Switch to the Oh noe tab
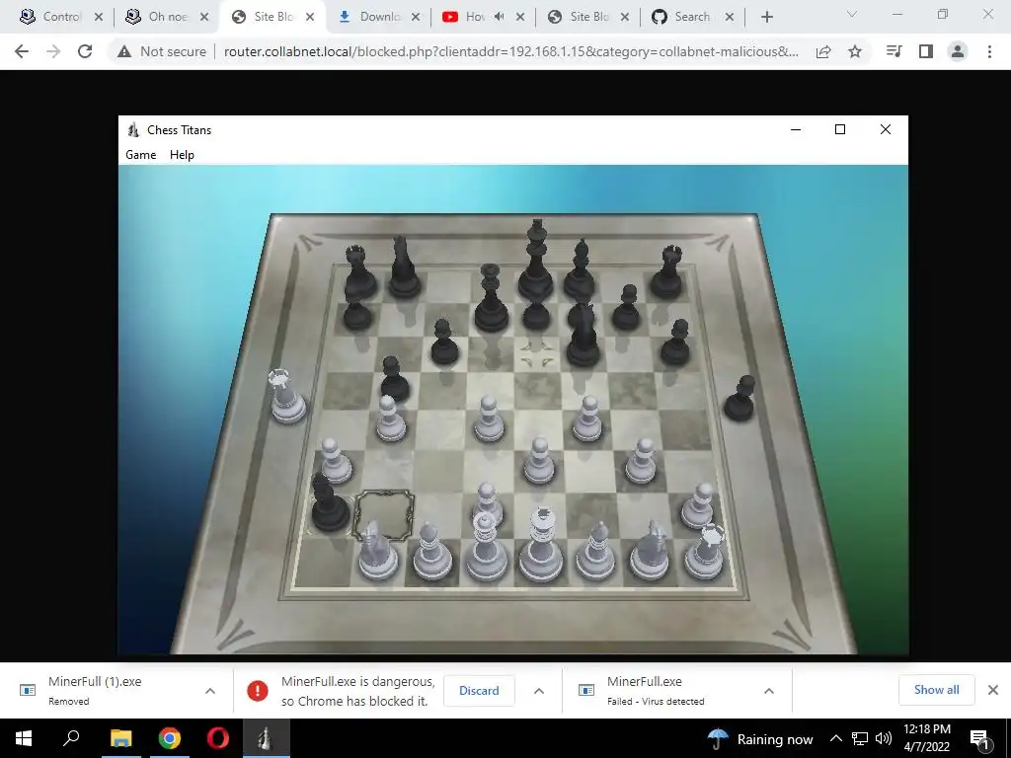Image resolution: width=1011 pixels, height=758 pixels. (x=166, y=17)
